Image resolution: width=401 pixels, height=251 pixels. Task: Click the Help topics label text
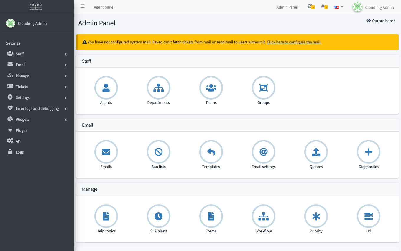106,231
